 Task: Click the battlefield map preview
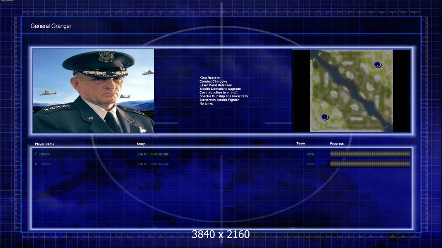pos(351,91)
